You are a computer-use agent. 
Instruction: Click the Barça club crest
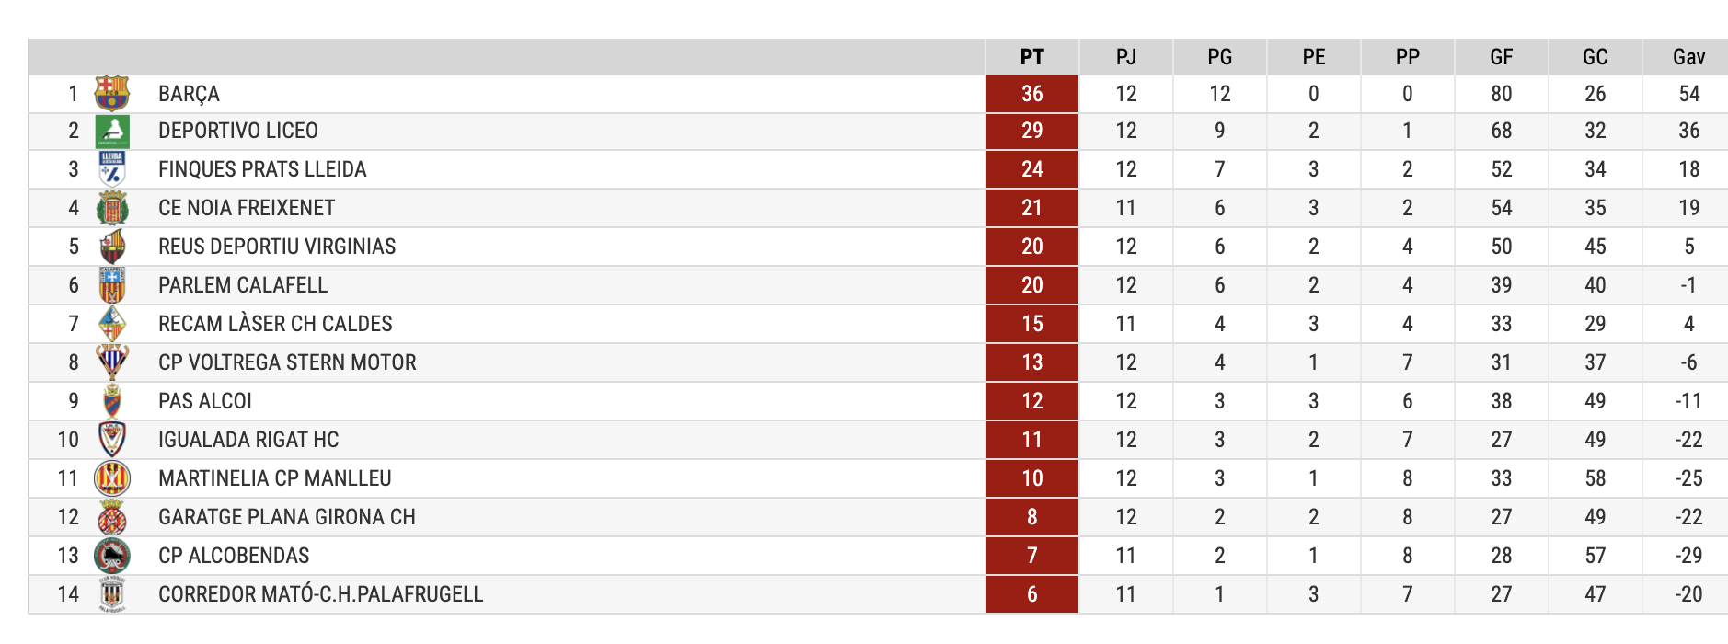tap(112, 94)
